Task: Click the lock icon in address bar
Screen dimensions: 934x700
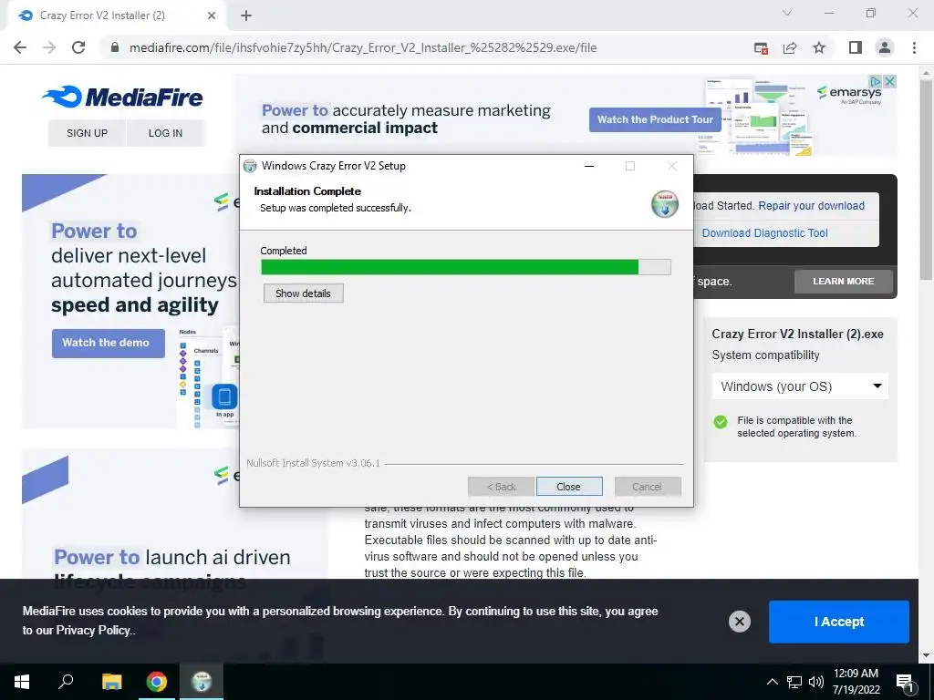Action: tap(115, 47)
